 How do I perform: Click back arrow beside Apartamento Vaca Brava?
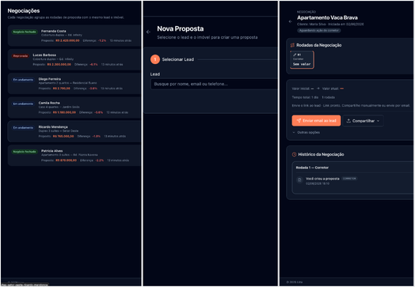click(291, 21)
